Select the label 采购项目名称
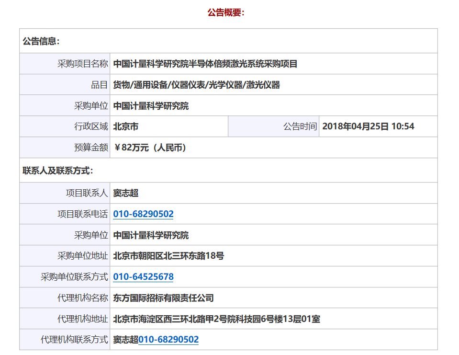Screen dimensions: 459x355 coord(82,64)
